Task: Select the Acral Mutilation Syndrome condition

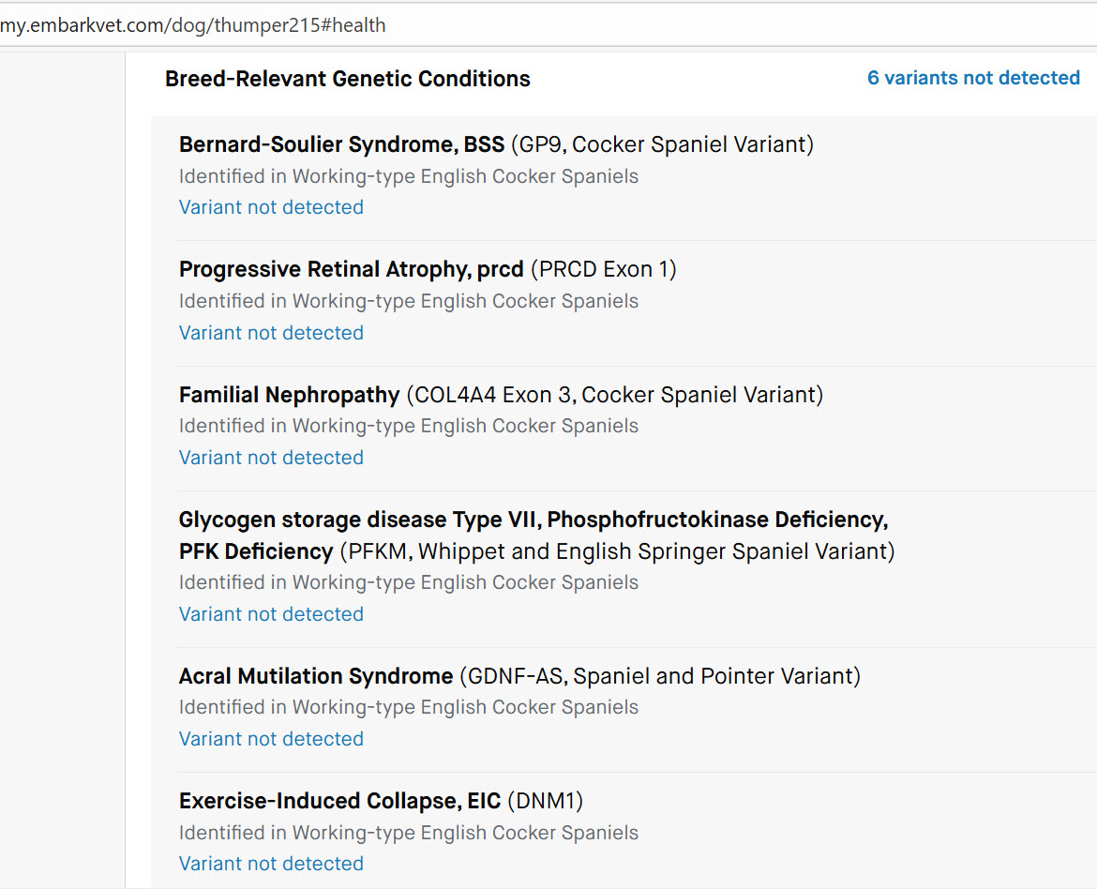Action: coord(316,676)
